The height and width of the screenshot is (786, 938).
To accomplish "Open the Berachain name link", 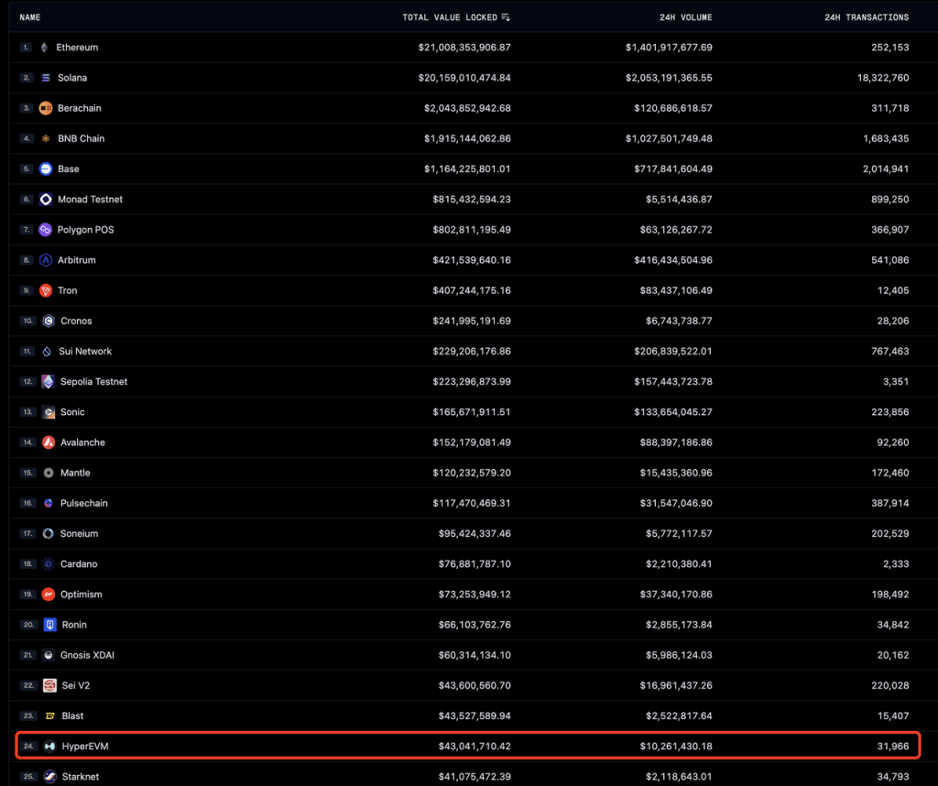I will tap(80, 108).
